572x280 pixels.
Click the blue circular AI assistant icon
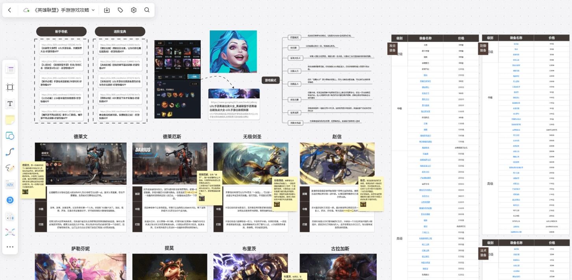[10, 200]
